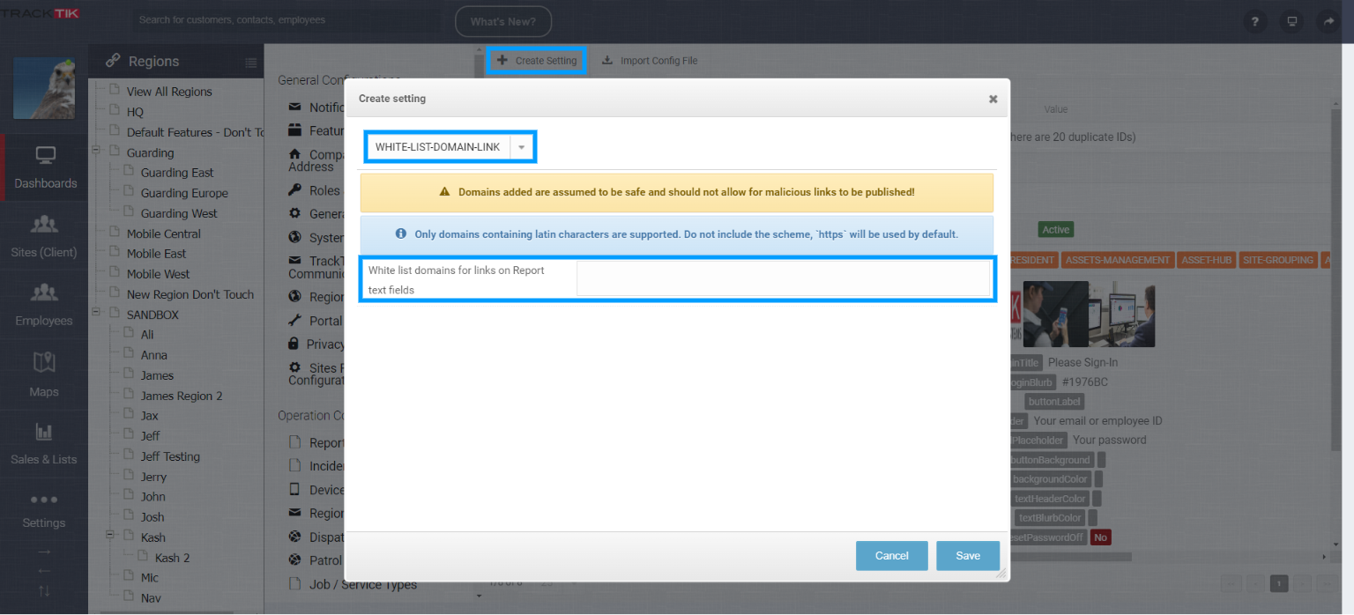Click the Create Setting button
The height and width of the screenshot is (615, 1354).
tap(537, 61)
